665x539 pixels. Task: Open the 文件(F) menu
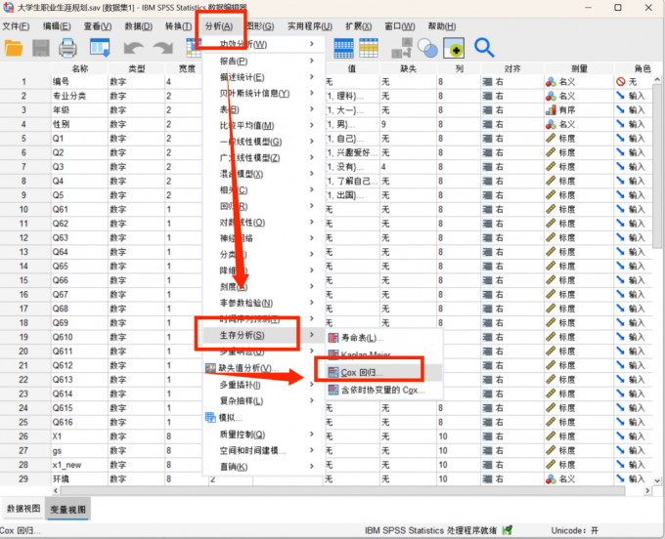pos(16,26)
